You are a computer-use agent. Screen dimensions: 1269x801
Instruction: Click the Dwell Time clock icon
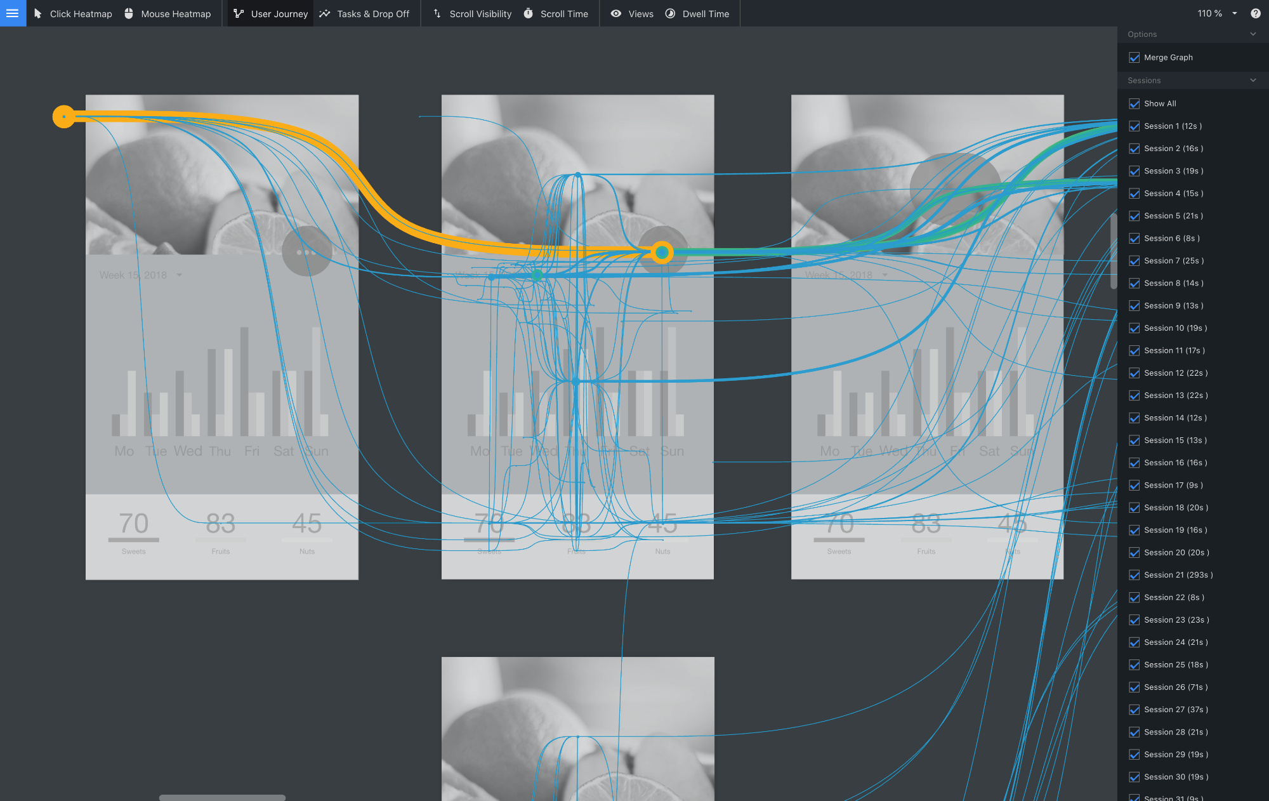pos(670,13)
